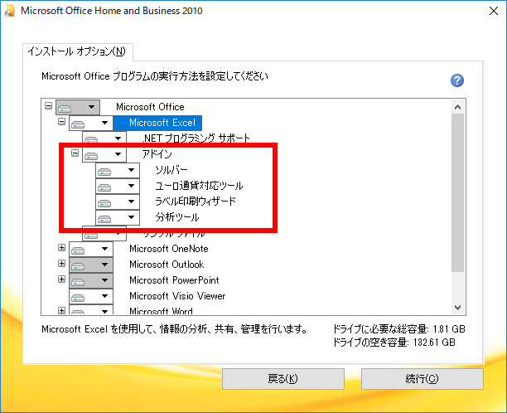The height and width of the screenshot is (413, 507).
Task: Collapse the Microsoft Office root node
Action: [x=49, y=106]
